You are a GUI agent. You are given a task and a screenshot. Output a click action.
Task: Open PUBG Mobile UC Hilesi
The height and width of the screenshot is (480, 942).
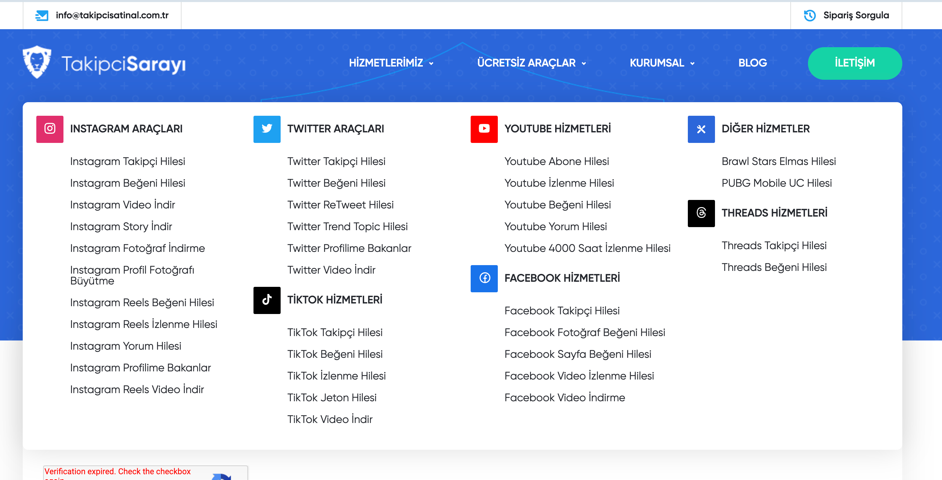[x=777, y=183]
